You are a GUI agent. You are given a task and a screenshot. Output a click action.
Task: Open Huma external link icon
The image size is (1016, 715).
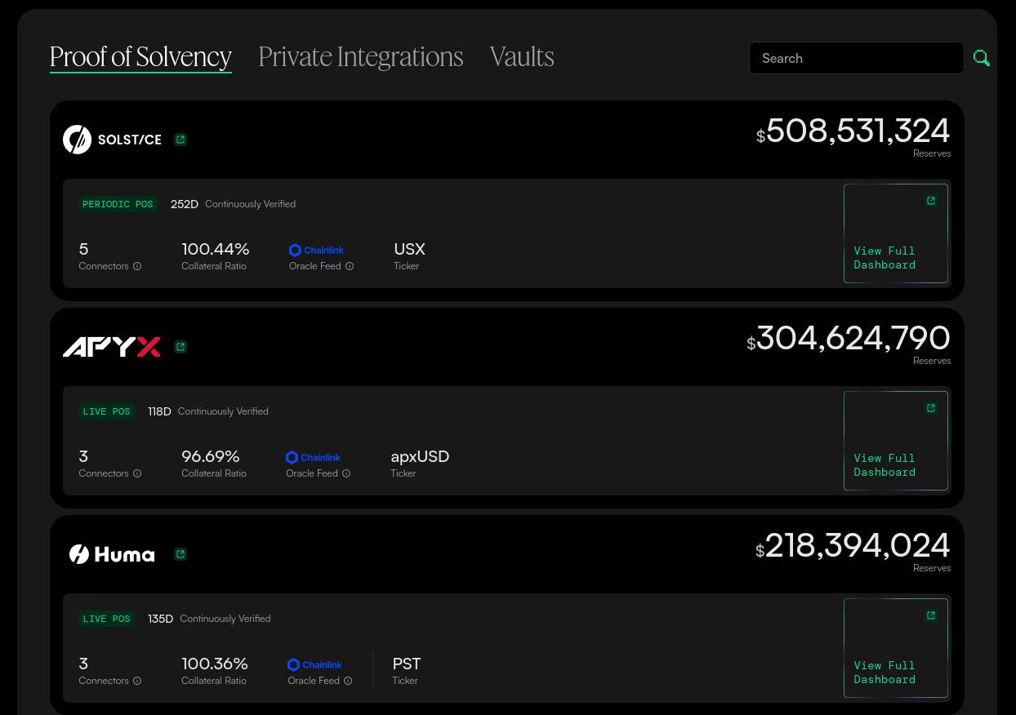(180, 554)
